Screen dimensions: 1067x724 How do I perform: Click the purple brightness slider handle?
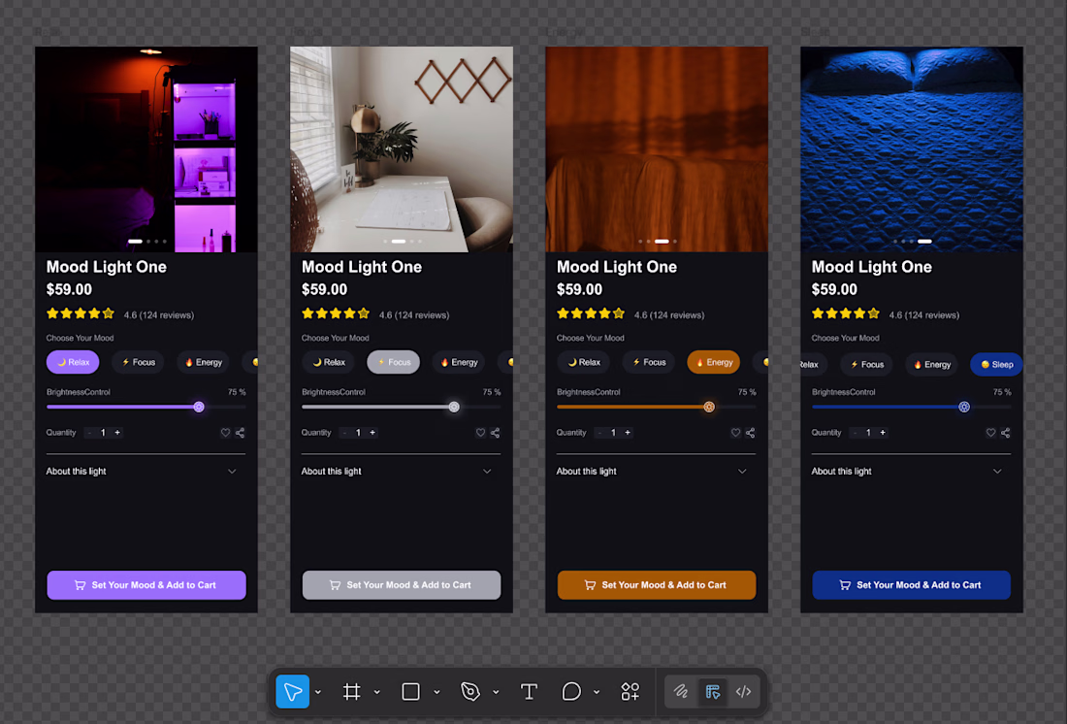click(199, 407)
